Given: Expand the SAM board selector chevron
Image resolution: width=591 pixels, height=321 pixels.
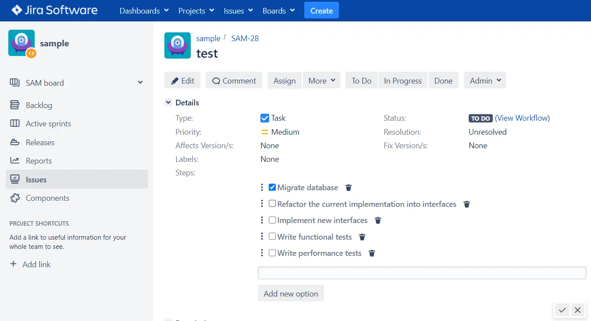Looking at the screenshot, I should [140, 82].
